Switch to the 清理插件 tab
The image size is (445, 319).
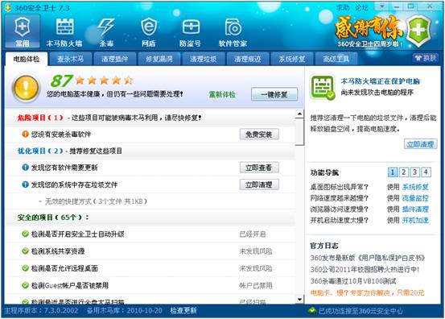(114, 59)
